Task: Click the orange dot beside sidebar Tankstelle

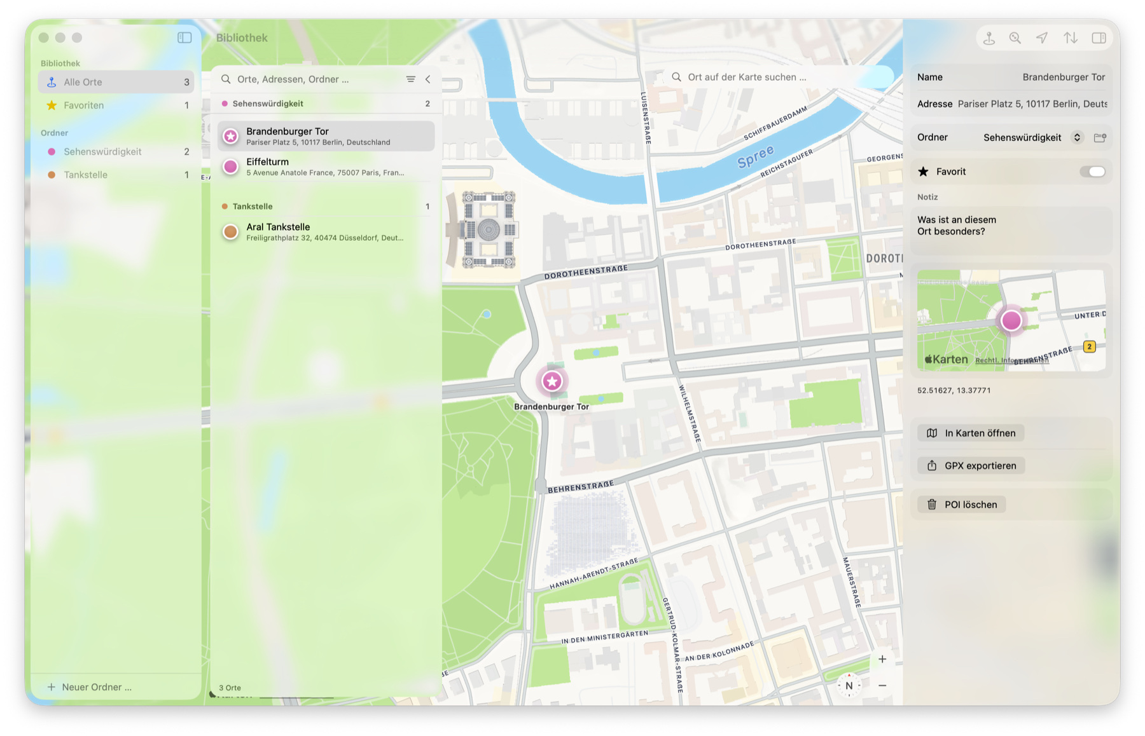Action: 52,175
